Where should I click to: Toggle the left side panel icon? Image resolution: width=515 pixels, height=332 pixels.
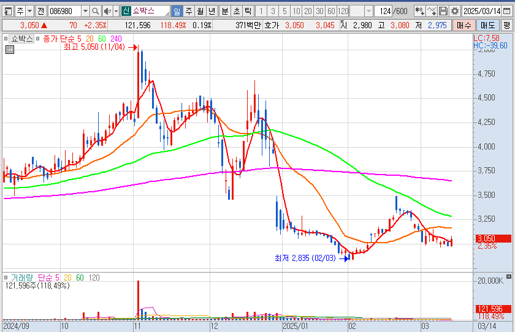(x=8, y=12)
